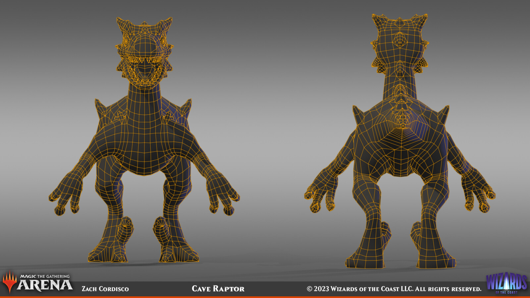Click the 'Cave Raptor' title text
This screenshot has height=298, width=530.
click(218, 289)
